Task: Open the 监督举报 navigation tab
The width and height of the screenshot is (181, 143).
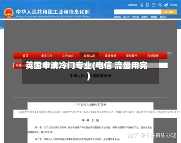Action: point(153,56)
